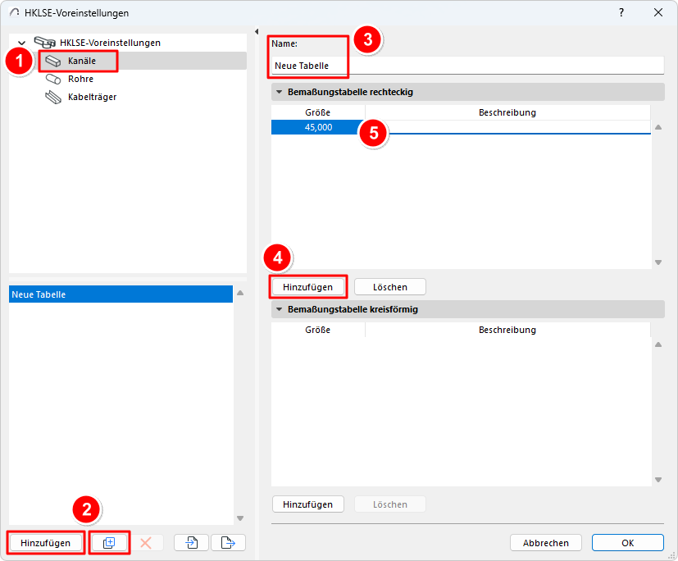Image resolution: width=678 pixels, height=561 pixels.
Task: Click Beschreibung header in rechteckig table
Action: coord(507,112)
